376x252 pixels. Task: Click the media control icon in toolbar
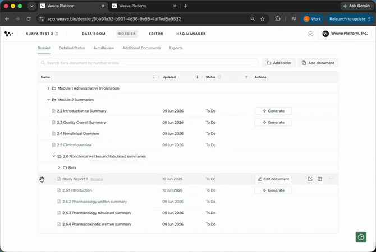click(x=294, y=19)
